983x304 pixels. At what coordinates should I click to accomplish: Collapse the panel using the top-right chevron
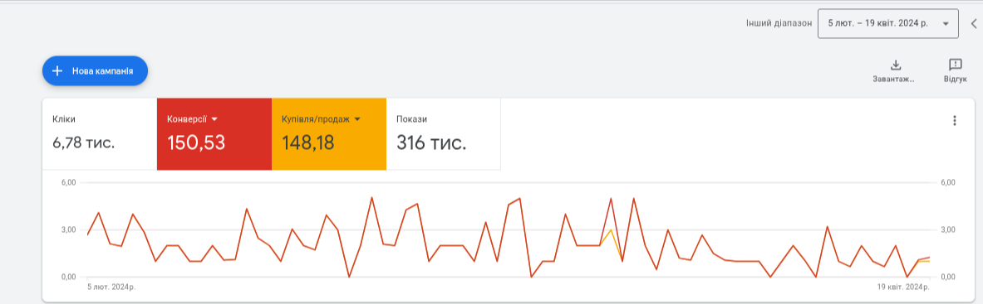(x=974, y=24)
